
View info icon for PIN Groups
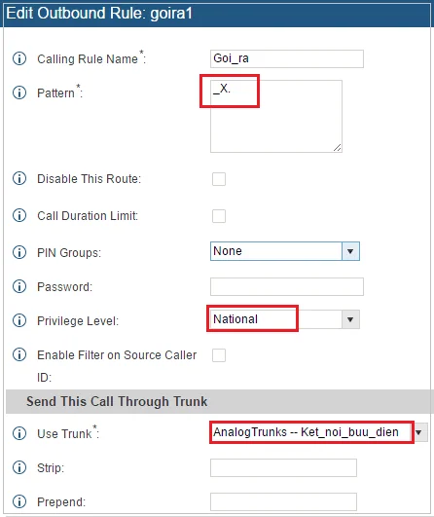click(x=19, y=252)
